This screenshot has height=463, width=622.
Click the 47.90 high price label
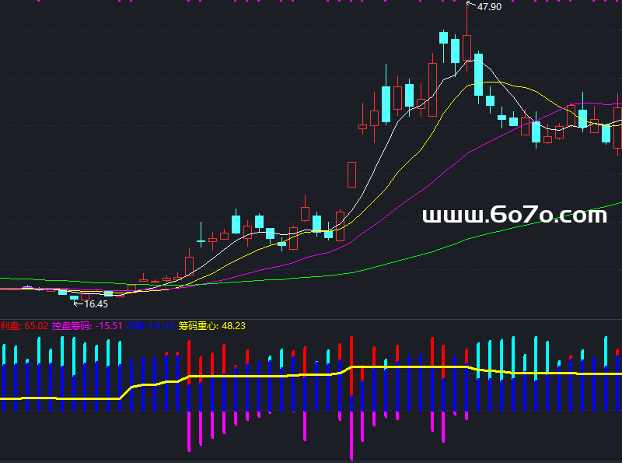coord(489,7)
